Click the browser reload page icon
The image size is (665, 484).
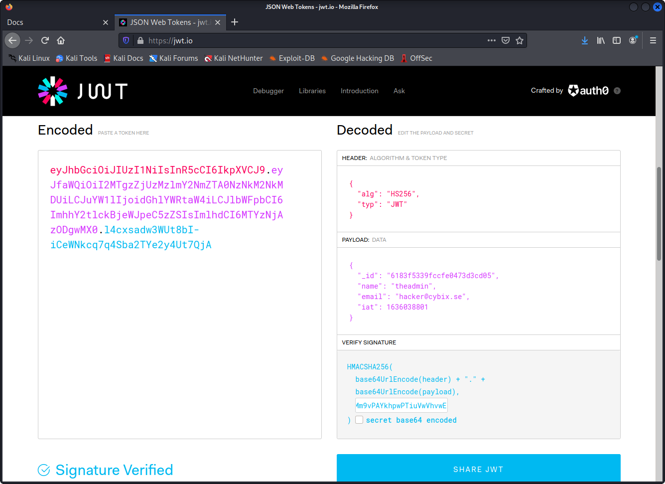tap(45, 40)
